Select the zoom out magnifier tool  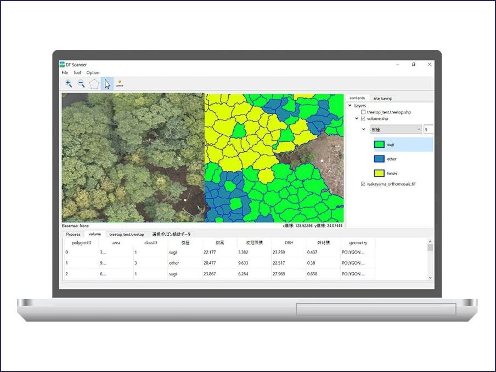81,84
